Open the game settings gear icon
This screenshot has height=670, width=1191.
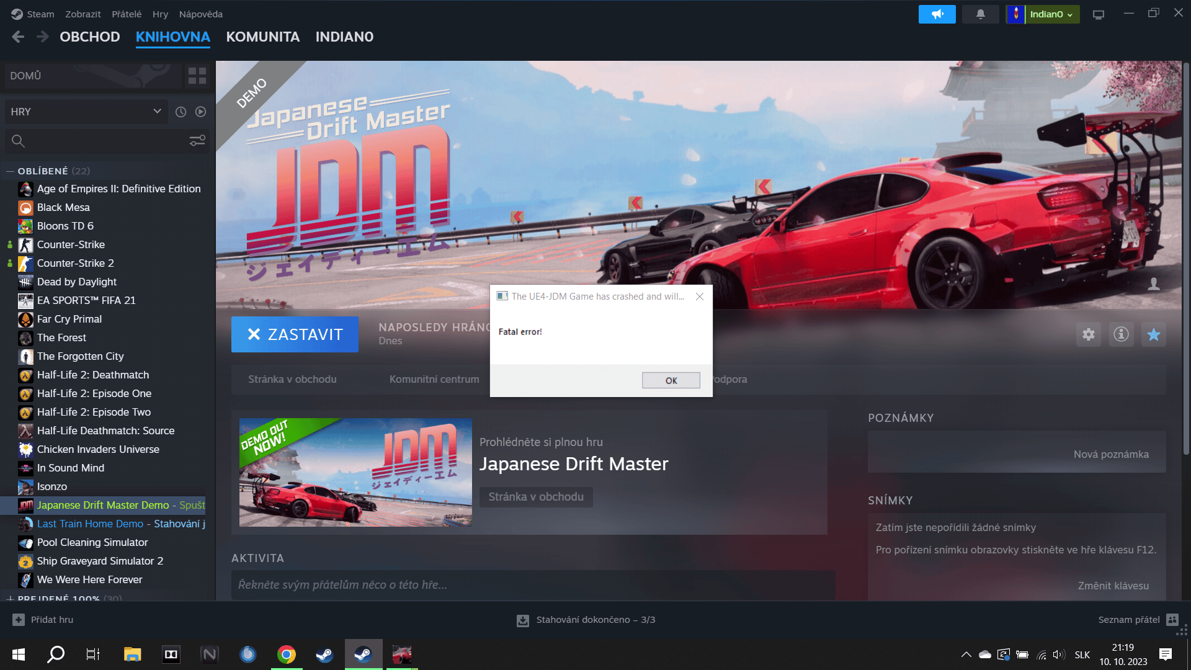(1089, 334)
